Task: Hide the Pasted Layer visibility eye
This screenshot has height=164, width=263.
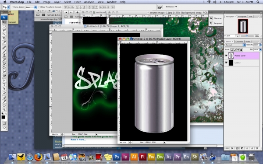Action: 226,56
